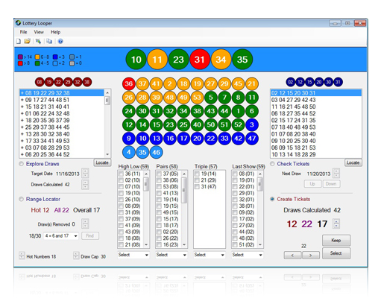
Task: Click orange ball 53 in number grid
Action: pos(197,98)
